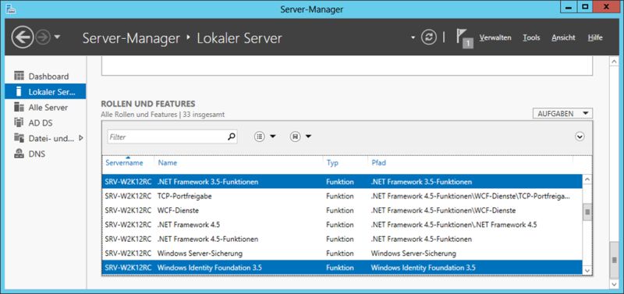Expand the filter pane chevron button
Viewport: 624px width, 294px height.
(580, 136)
